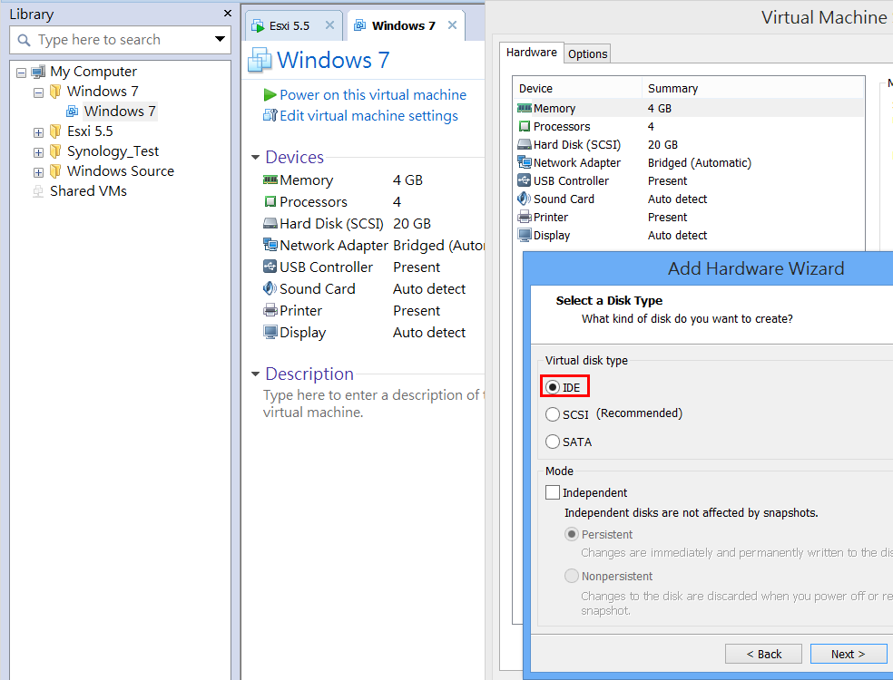Collapse the Windows 7 folder node

[x=38, y=92]
